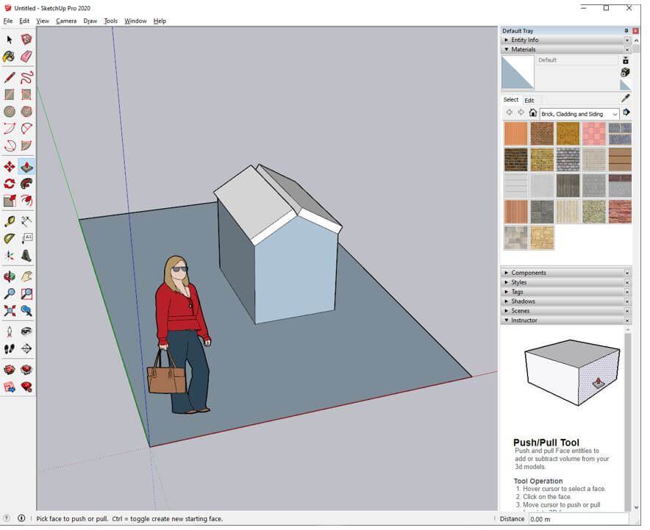Select the Rectangle tool

(x=10, y=95)
